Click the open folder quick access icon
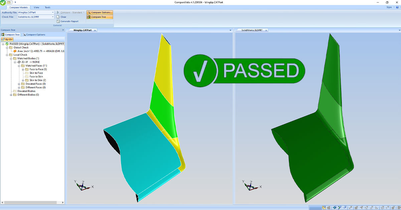 9,2
